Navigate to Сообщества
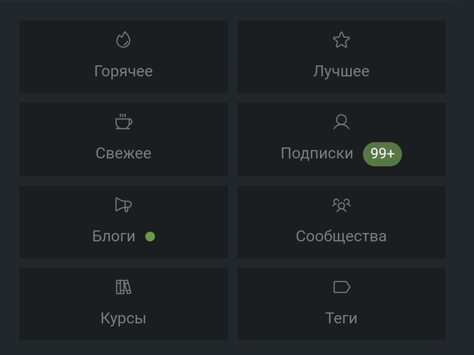The width and height of the screenshot is (474, 355). click(x=341, y=236)
